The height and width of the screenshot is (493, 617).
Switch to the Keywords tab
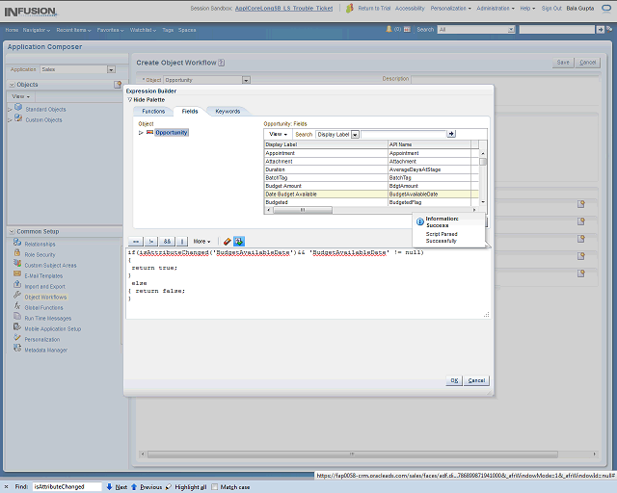tap(228, 112)
